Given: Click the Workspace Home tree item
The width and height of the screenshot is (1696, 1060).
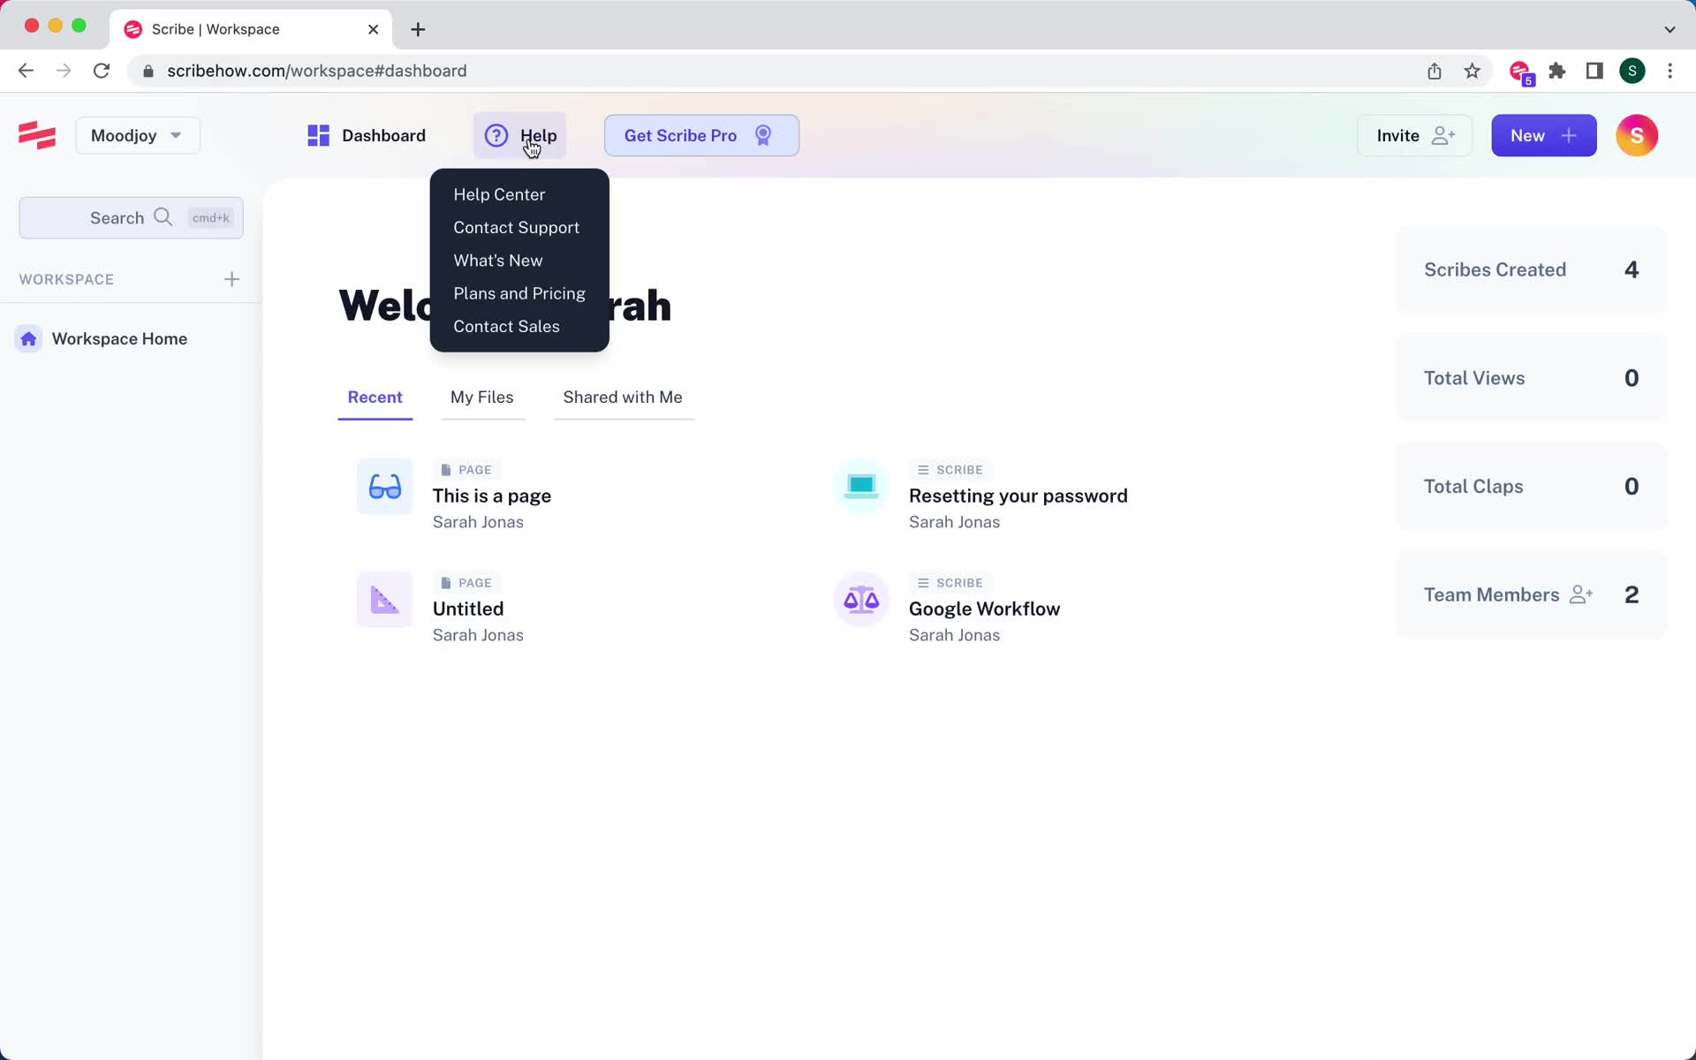Looking at the screenshot, I should [x=119, y=338].
